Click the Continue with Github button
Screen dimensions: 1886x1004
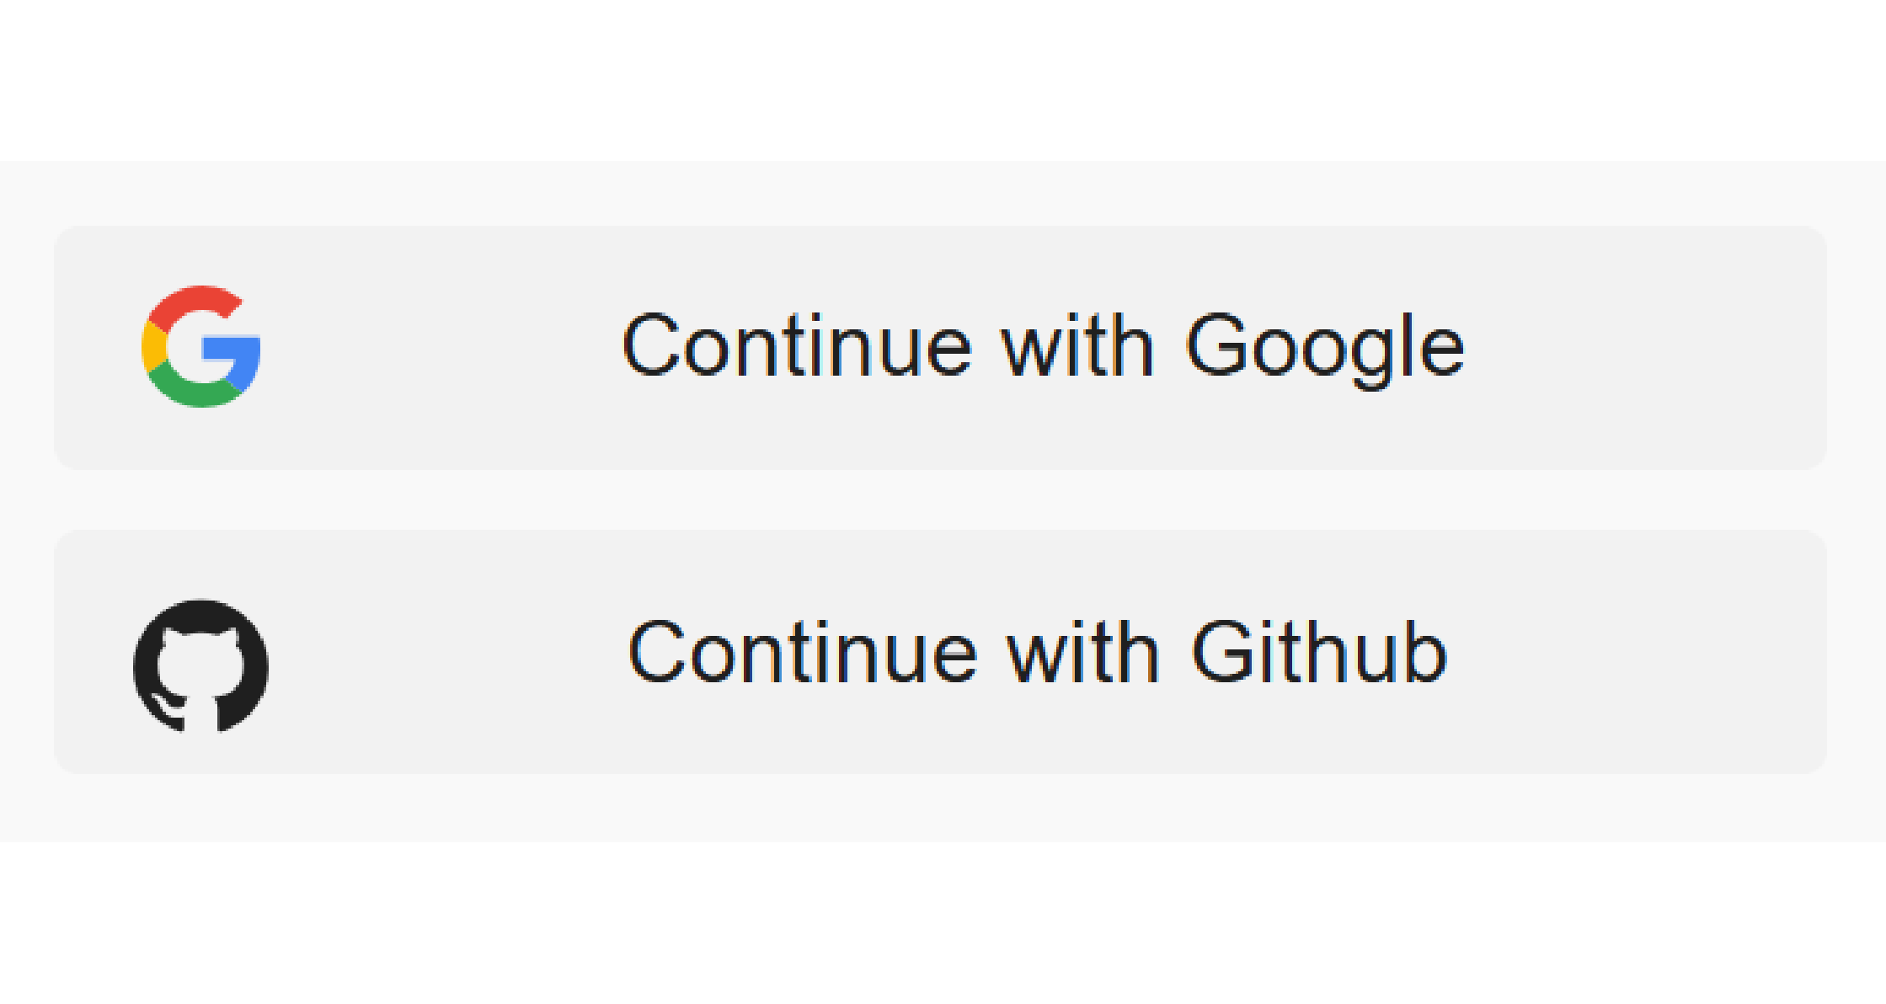pos(940,651)
